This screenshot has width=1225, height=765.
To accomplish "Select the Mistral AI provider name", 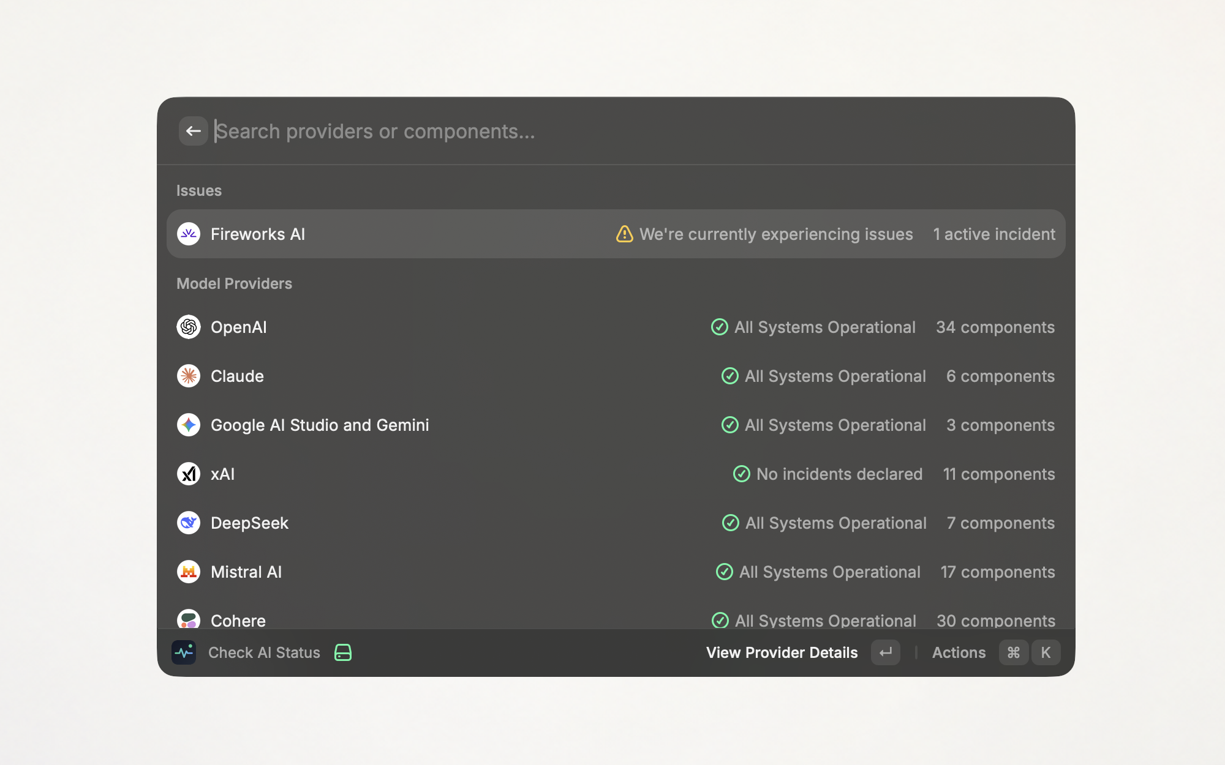I will pos(246,572).
